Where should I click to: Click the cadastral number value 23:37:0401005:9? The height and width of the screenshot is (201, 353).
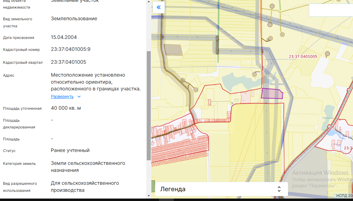tap(70, 49)
